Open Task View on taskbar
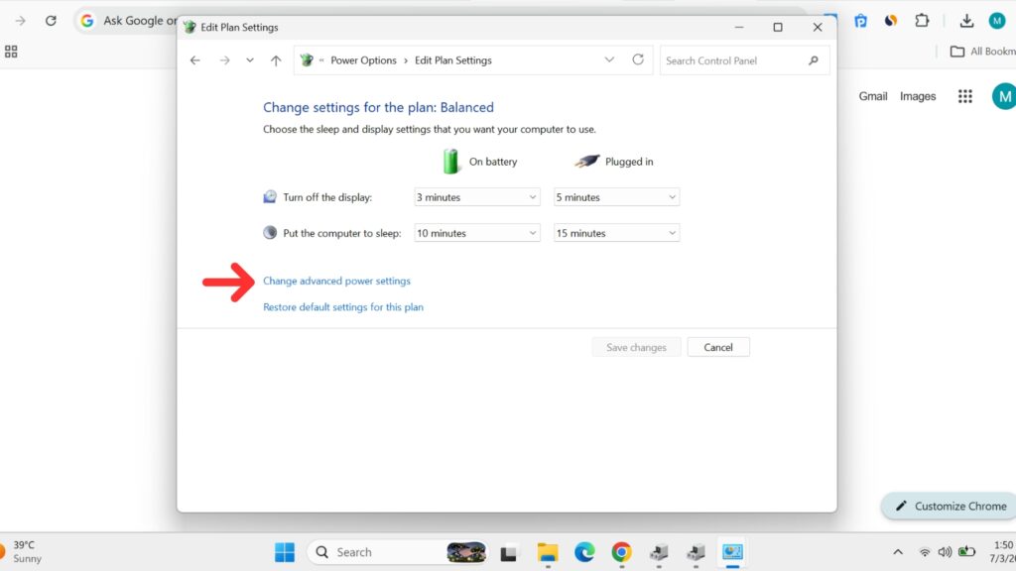Viewport: 1016px width, 571px height. (x=509, y=553)
